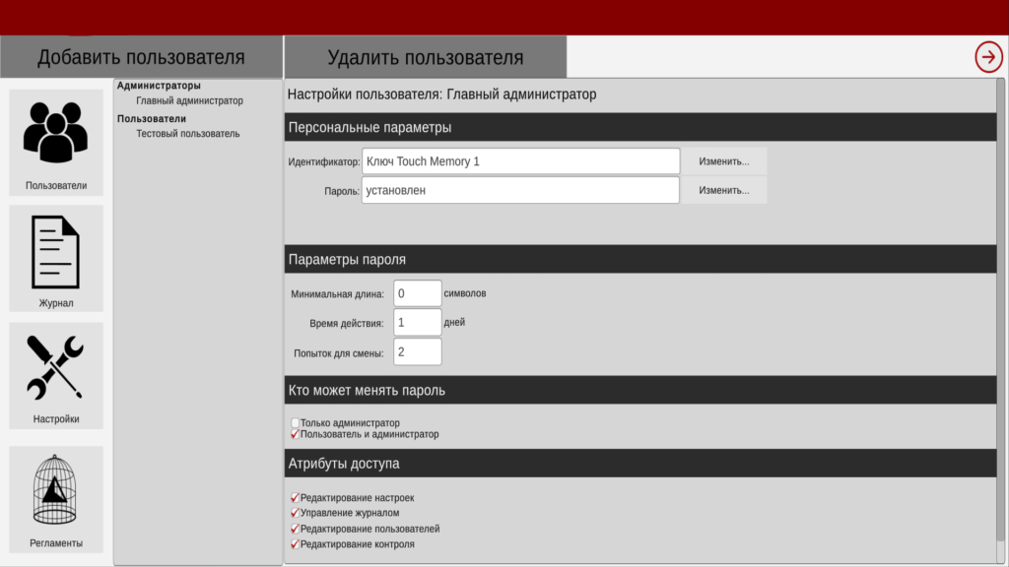Click the Минимальная длина input field
The width and height of the screenshot is (1009, 567).
tap(417, 293)
